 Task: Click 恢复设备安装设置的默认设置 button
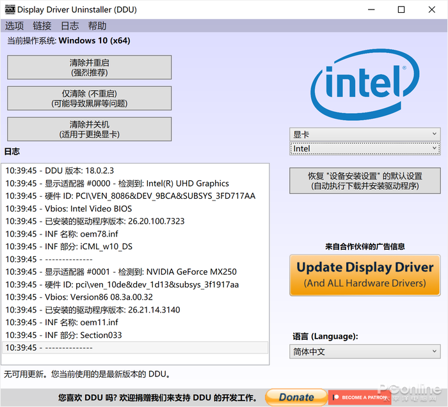[x=364, y=181]
